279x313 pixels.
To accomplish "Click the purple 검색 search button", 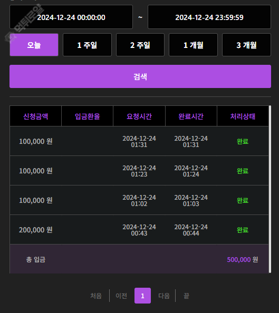I will tap(140, 76).
